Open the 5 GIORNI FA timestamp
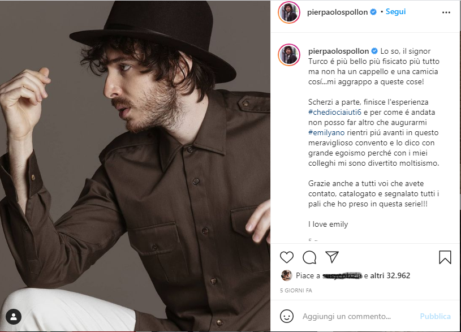 click(x=296, y=291)
